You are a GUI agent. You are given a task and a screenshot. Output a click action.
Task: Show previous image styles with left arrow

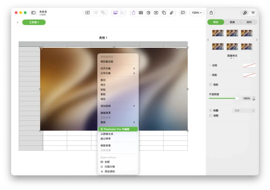pyautogui.click(x=208, y=40)
